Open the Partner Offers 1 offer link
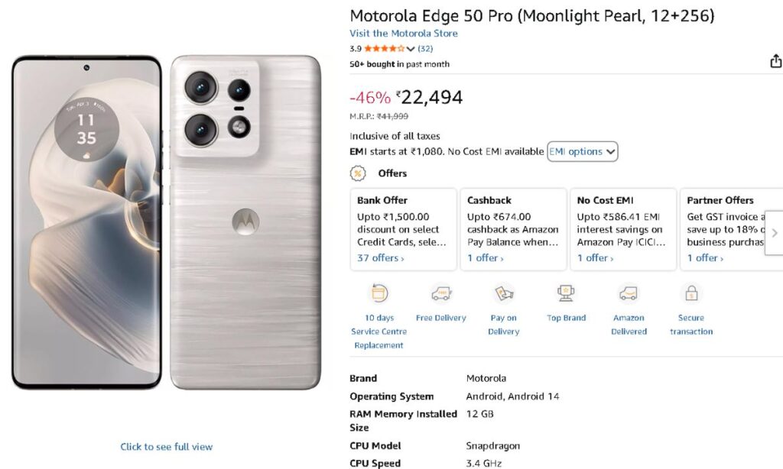The image size is (783, 469). click(704, 258)
